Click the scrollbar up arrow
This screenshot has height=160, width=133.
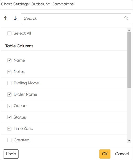tap(129, 30)
